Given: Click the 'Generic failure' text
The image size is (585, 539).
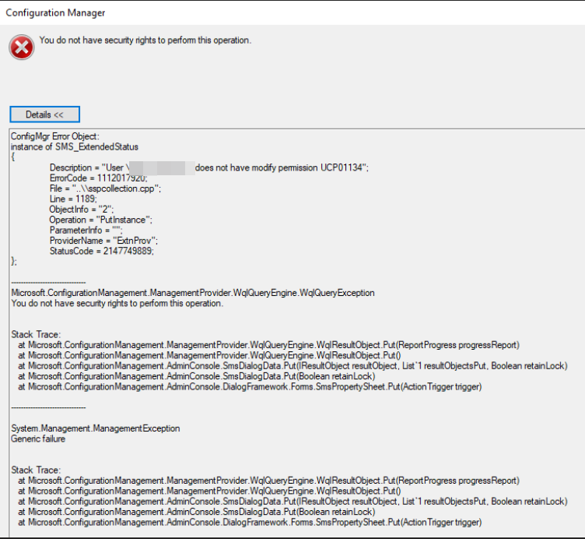Looking at the screenshot, I should [38, 439].
